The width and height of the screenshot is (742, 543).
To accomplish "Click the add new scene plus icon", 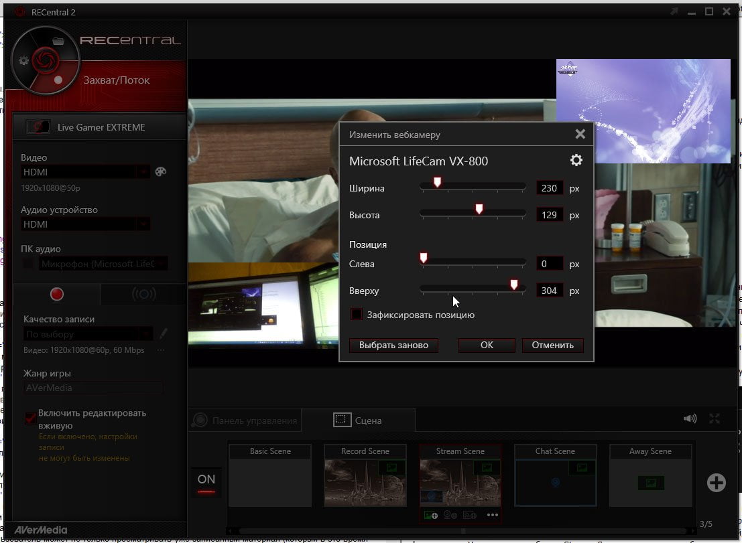I will 716,483.
